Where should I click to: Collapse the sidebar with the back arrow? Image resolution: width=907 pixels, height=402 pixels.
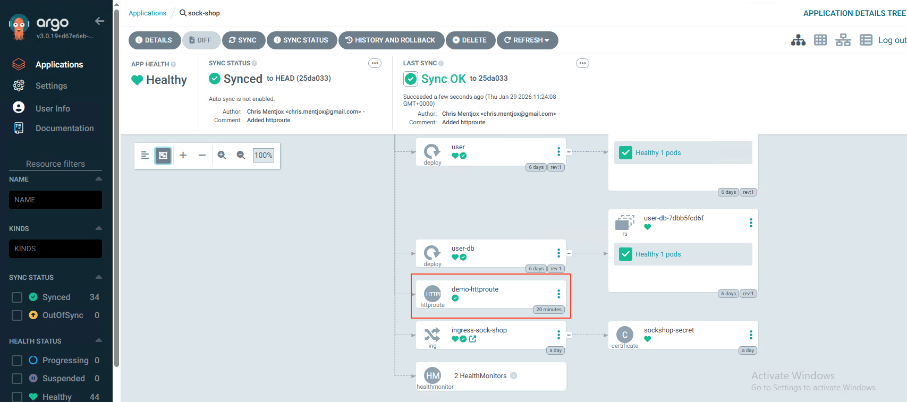99,21
